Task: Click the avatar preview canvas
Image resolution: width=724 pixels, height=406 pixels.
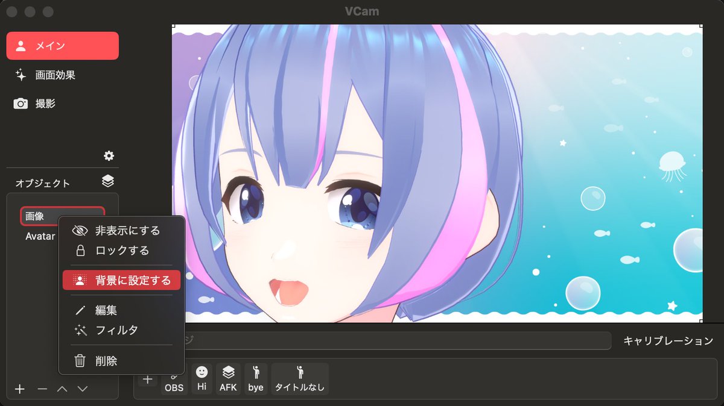Action: tap(437, 173)
